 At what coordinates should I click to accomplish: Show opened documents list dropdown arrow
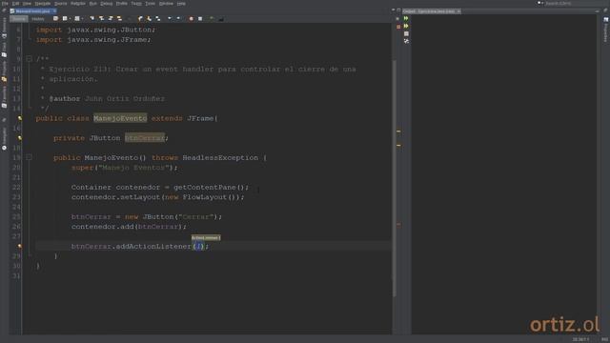pyautogui.click(x=393, y=10)
